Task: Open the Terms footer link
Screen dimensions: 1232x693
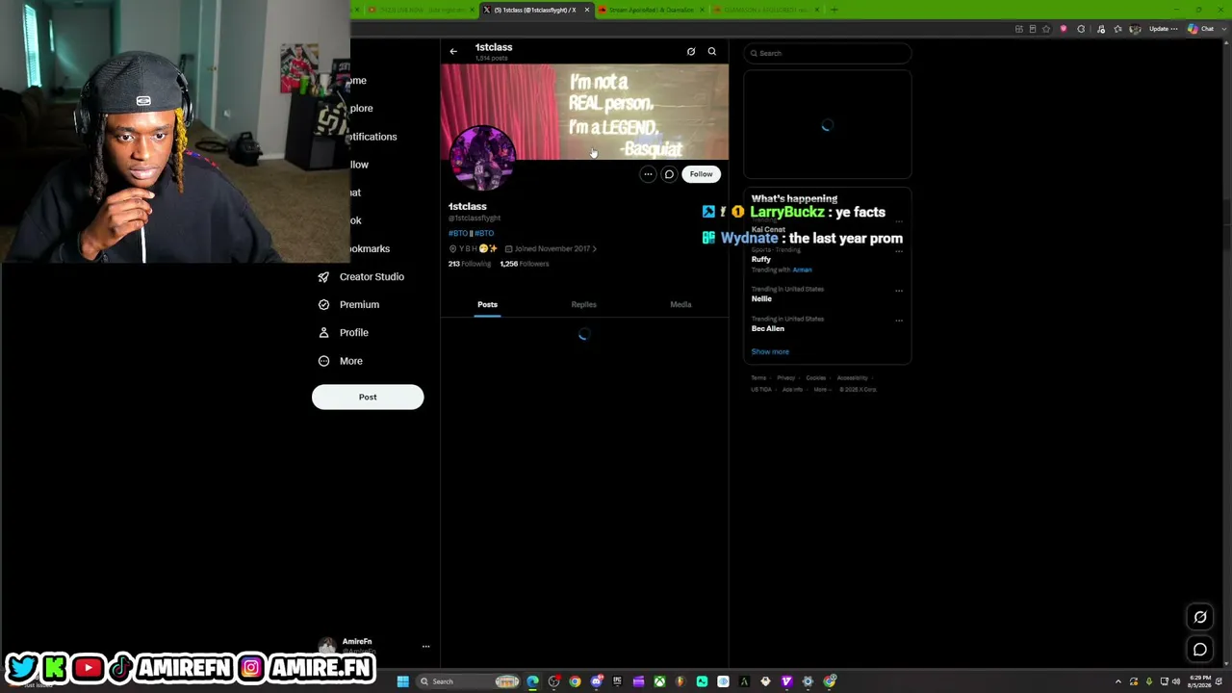Action: [758, 378]
